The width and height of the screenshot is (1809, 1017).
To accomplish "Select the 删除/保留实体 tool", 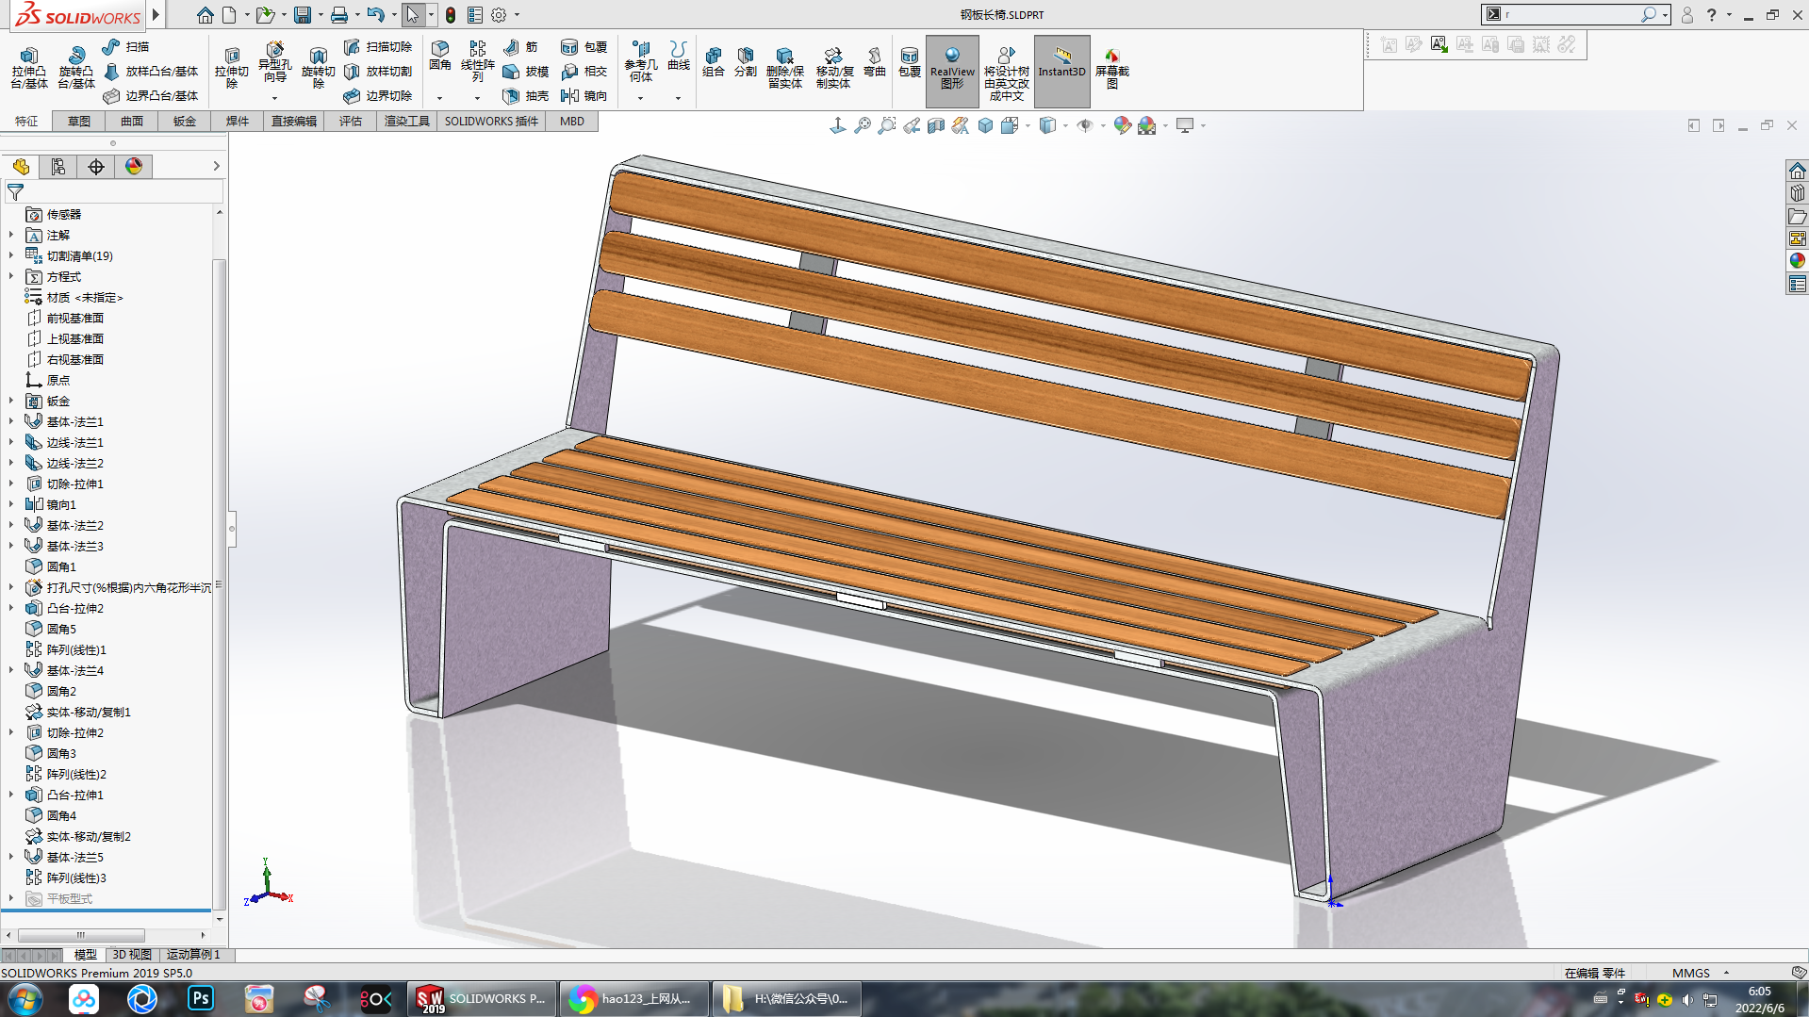I will click(x=784, y=68).
